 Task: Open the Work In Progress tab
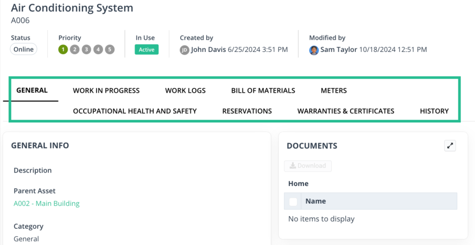(x=106, y=90)
